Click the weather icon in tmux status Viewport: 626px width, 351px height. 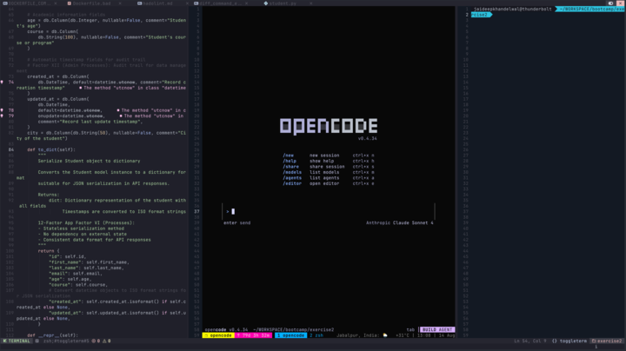385,335
